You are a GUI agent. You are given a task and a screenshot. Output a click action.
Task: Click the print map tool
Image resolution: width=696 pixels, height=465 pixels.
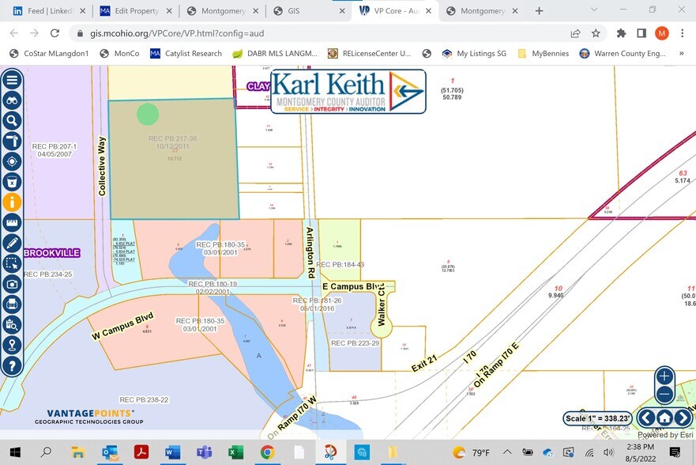tap(12, 304)
